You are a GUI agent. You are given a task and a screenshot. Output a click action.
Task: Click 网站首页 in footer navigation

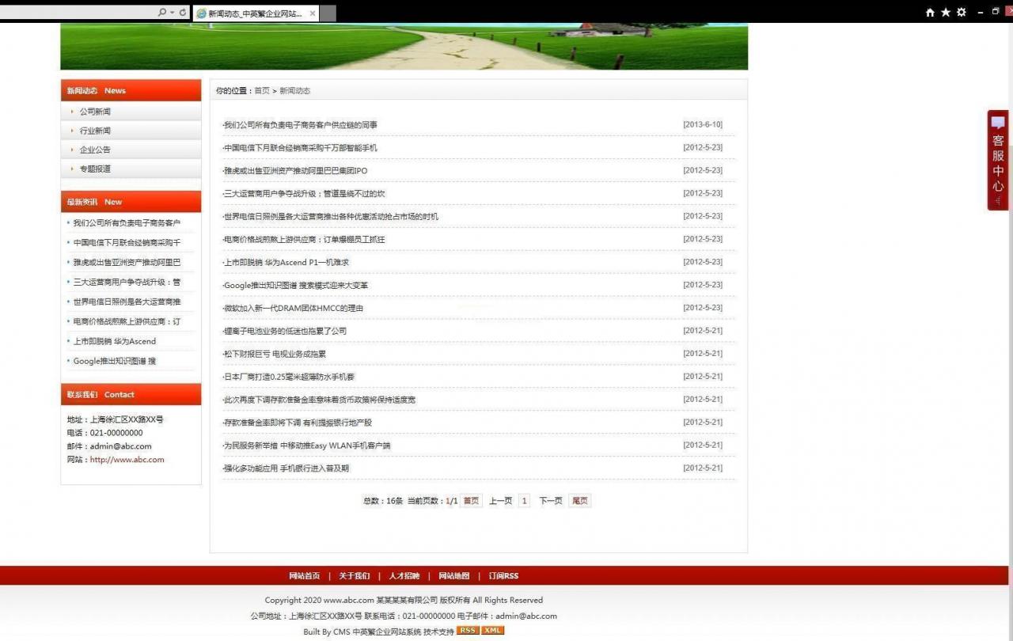coord(305,576)
